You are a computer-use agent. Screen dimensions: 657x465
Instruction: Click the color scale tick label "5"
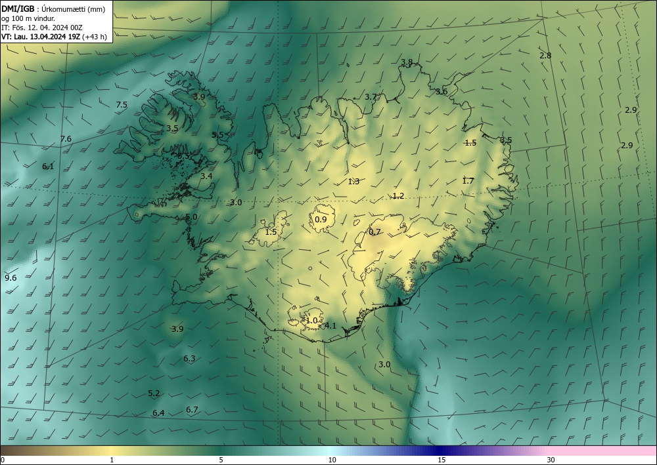[x=221, y=460]
